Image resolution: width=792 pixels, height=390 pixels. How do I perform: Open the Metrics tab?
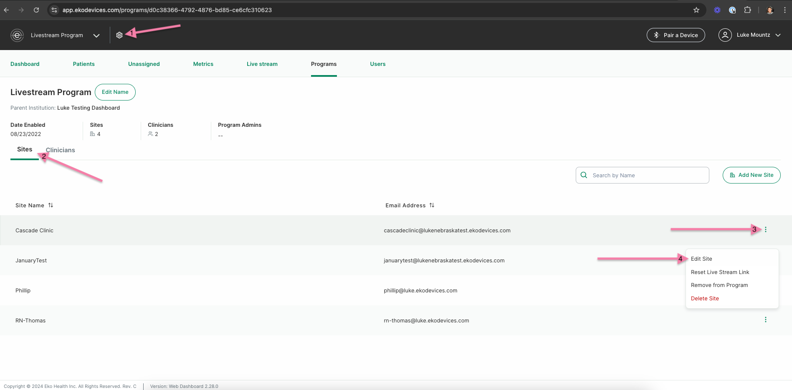click(x=203, y=64)
